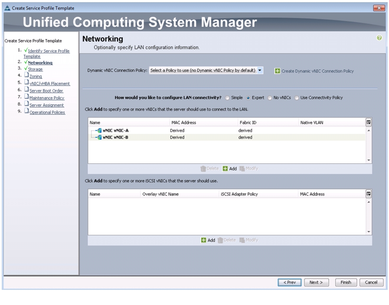This screenshot has height=305, width=389.
Task: Click the trash icon under the iSCSI table
Action: (x=220, y=240)
